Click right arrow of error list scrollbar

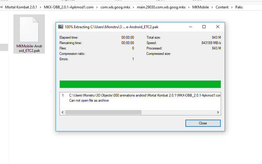click(218, 112)
